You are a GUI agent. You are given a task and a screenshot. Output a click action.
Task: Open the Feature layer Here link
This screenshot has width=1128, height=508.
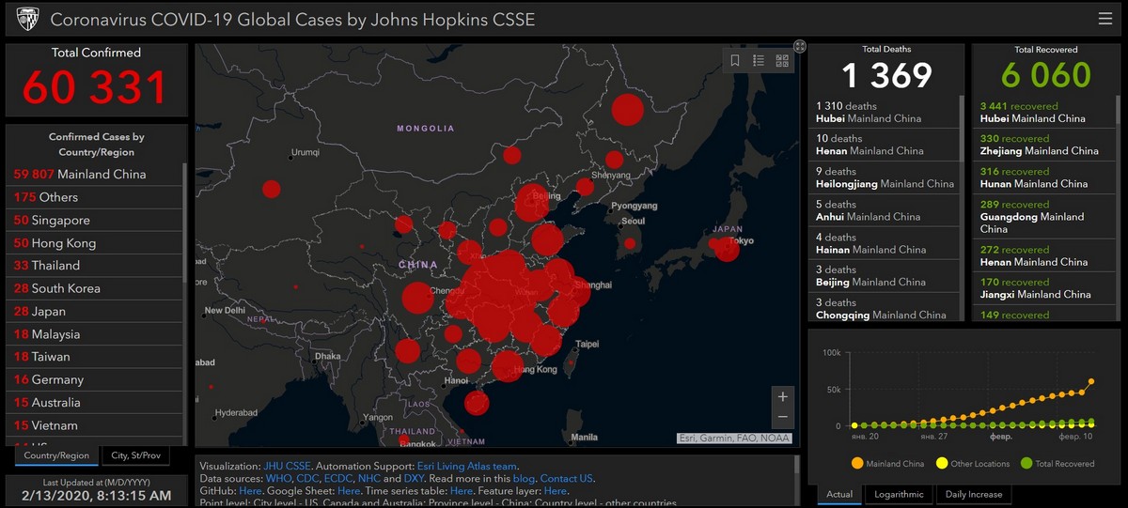pyautogui.click(x=556, y=491)
